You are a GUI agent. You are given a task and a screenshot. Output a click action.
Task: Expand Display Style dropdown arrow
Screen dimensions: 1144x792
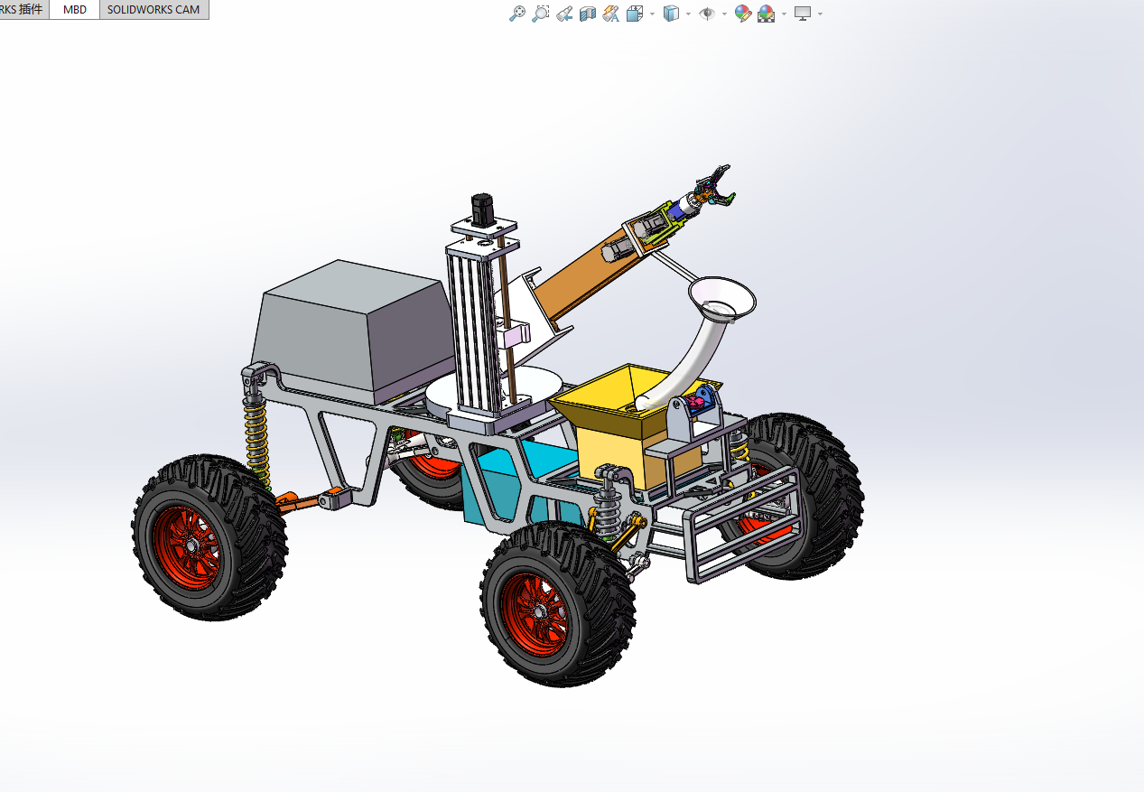688,14
